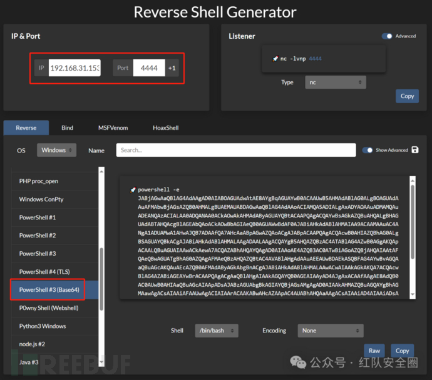Screen dimensions: 432x380
Task: Copy the generated PowerShell payload
Action: coord(402,351)
